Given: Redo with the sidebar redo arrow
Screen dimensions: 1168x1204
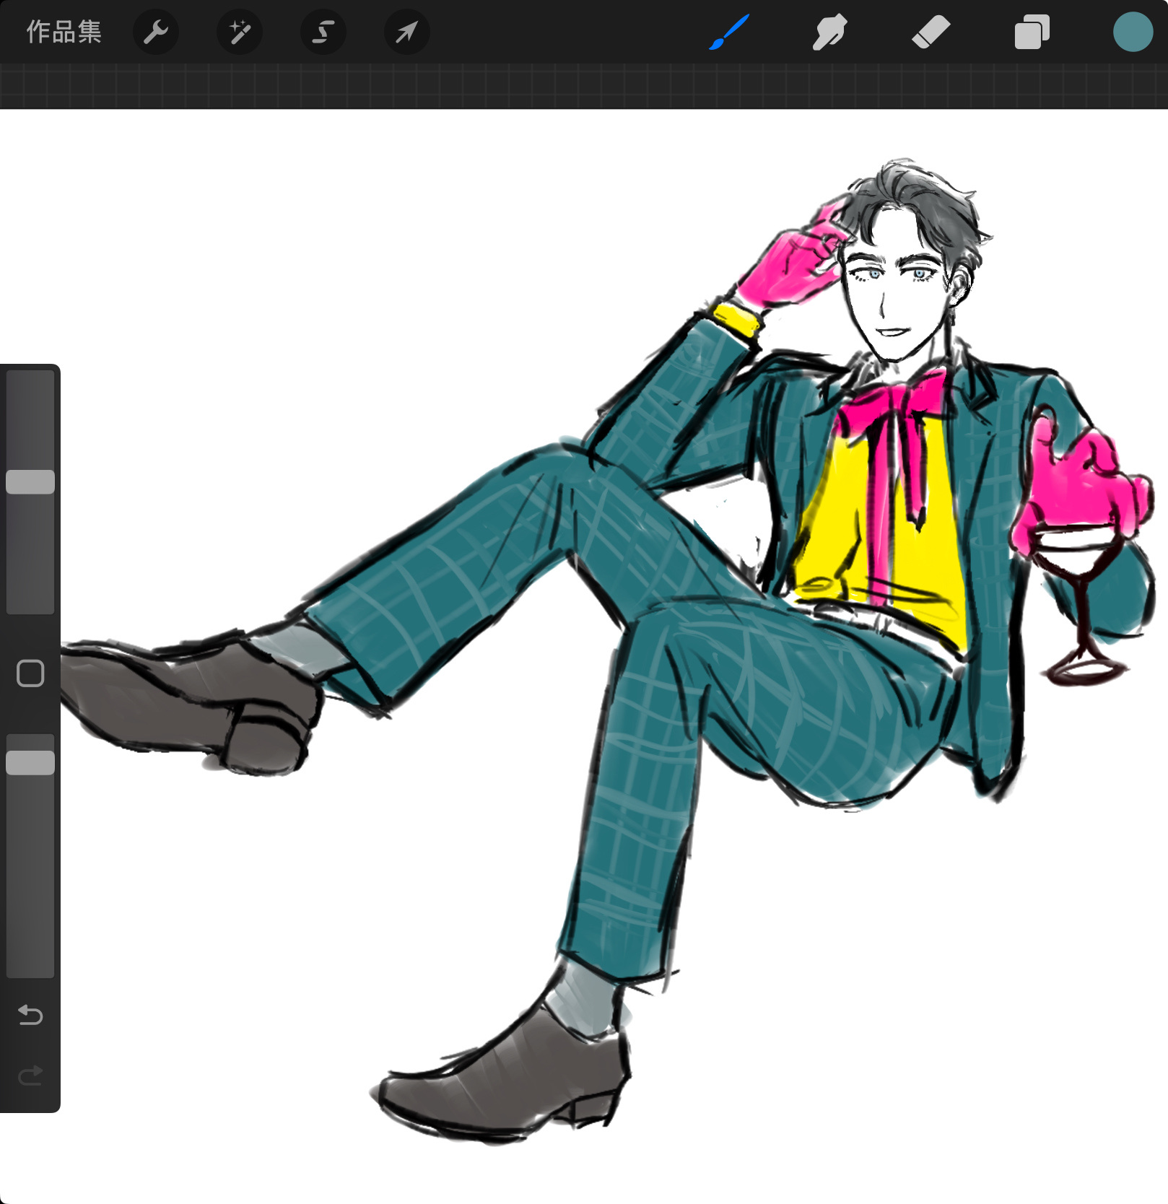Looking at the screenshot, I should [30, 1076].
